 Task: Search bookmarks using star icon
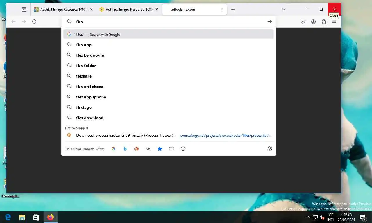160,149
